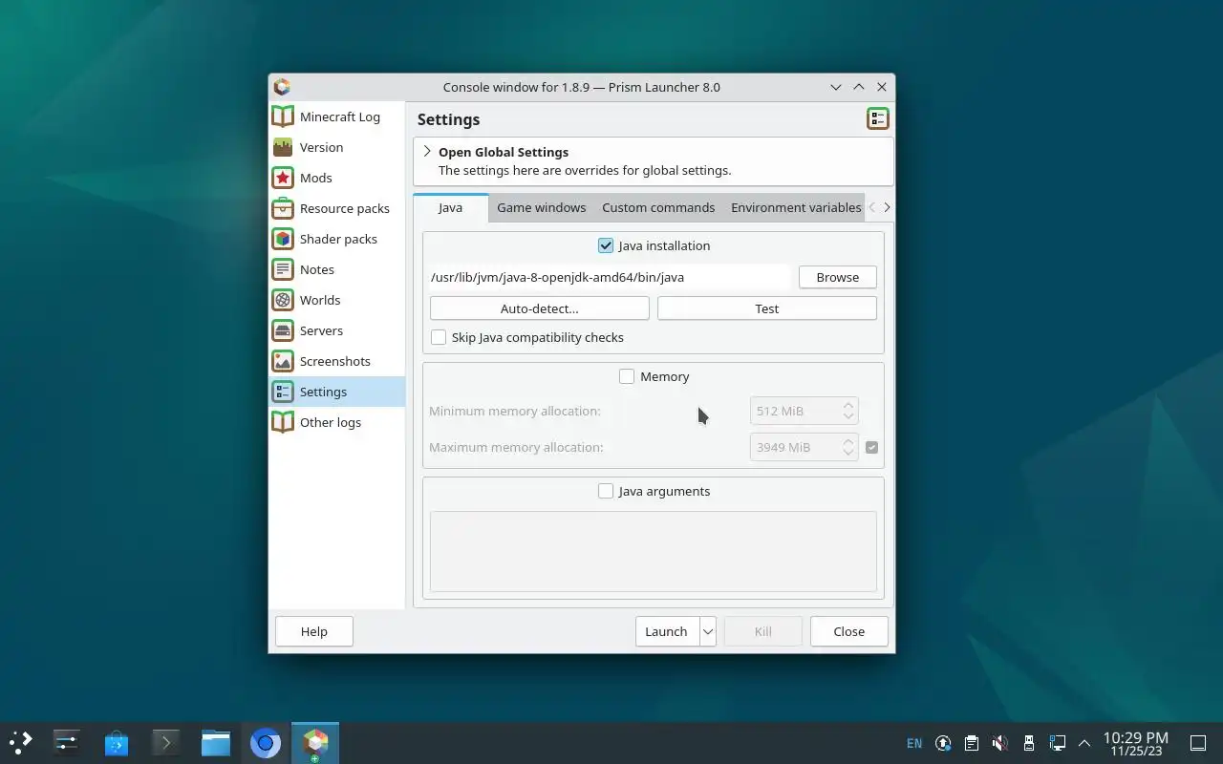Screen dimensions: 1223x764
Task: Click the Java path input field
Action: point(611,277)
